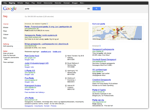
Task: Open 'Play' in the top bar
Action: point(33,3)
